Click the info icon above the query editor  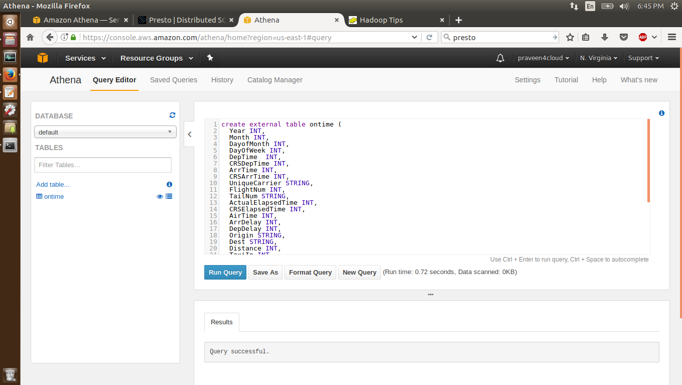tap(661, 113)
